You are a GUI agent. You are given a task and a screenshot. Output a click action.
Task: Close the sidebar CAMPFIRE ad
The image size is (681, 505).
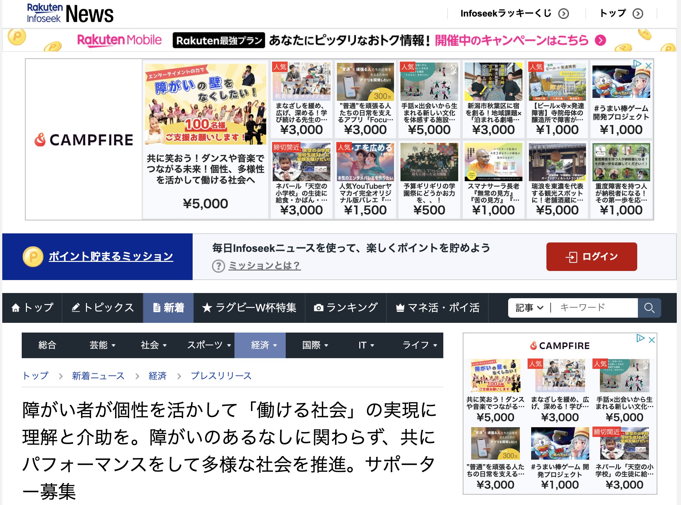pos(651,340)
